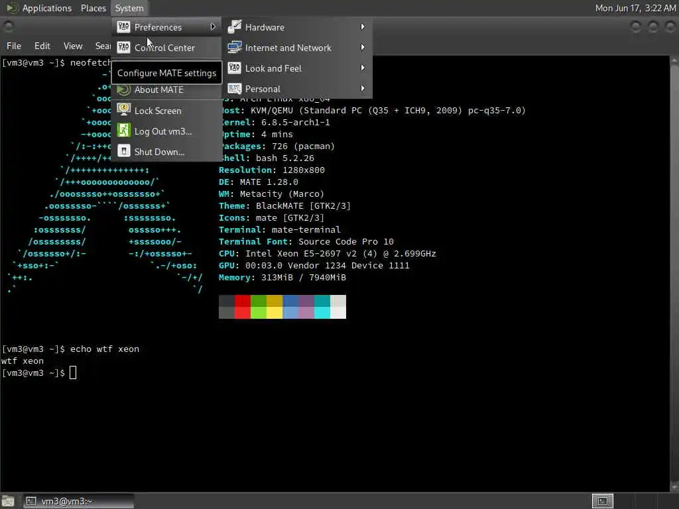Expand Internet and Network arrow
Screen dimensions: 679x509
pos(363,47)
